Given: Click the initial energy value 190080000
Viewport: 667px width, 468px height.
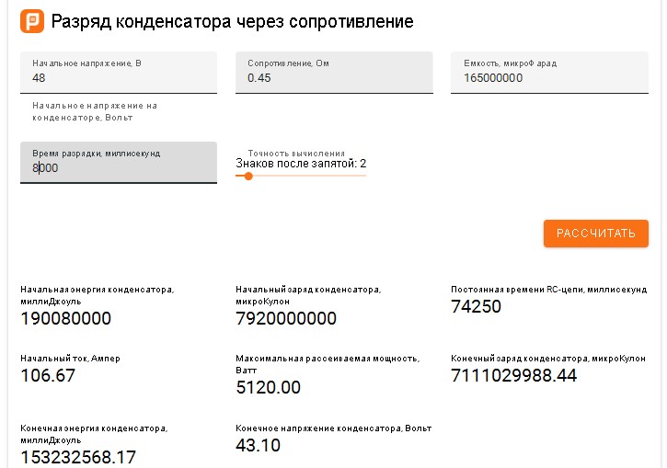Looking at the screenshot, I should (66, 318).
